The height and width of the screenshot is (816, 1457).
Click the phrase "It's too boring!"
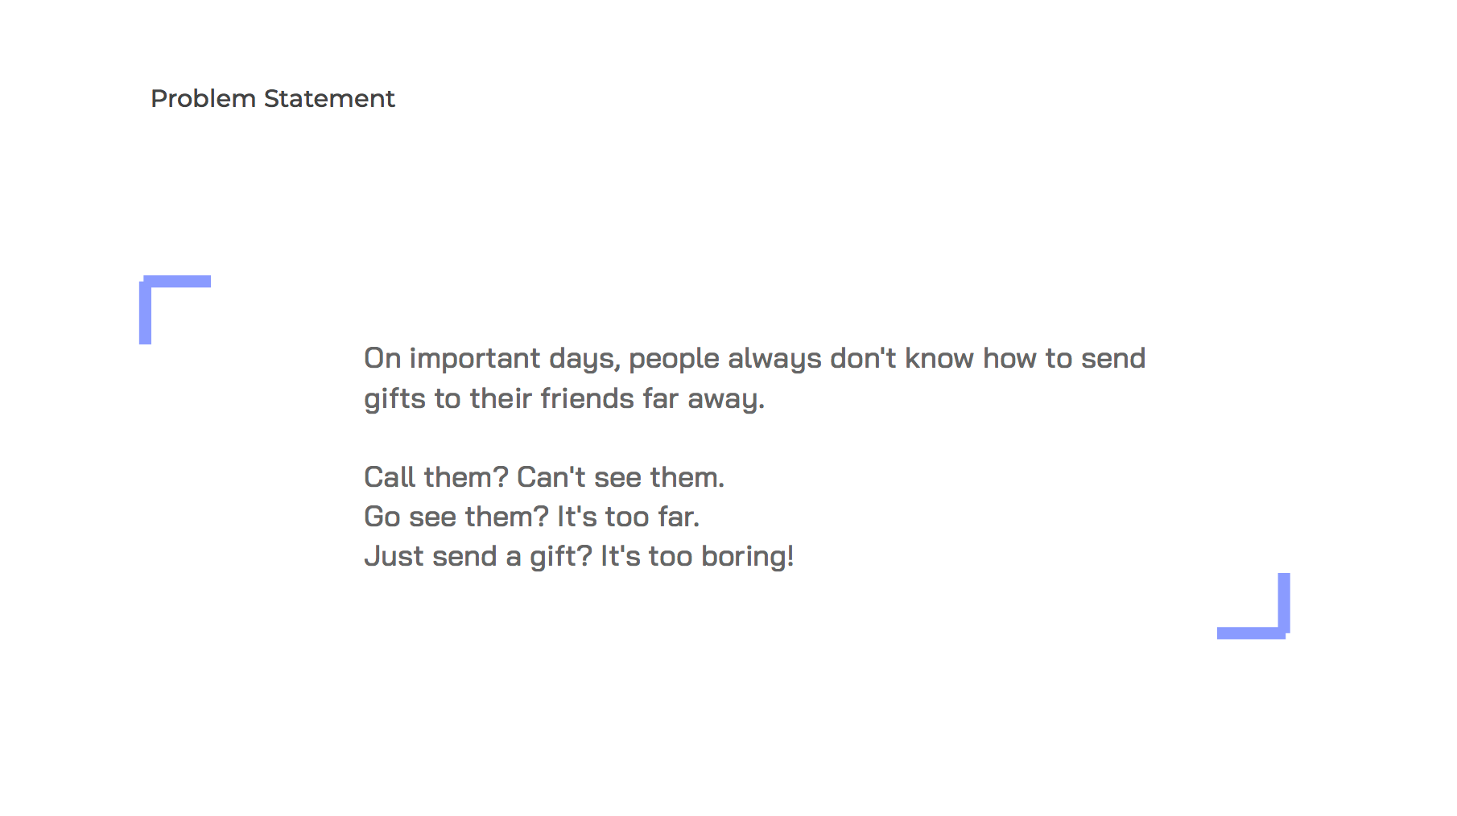tap(697, 556)
